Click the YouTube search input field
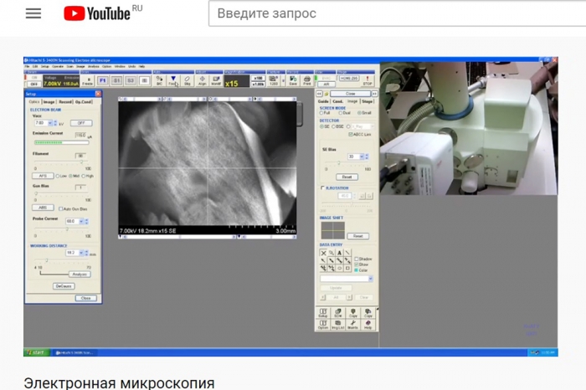The image size is (586, 390). [x=393, y=14]
